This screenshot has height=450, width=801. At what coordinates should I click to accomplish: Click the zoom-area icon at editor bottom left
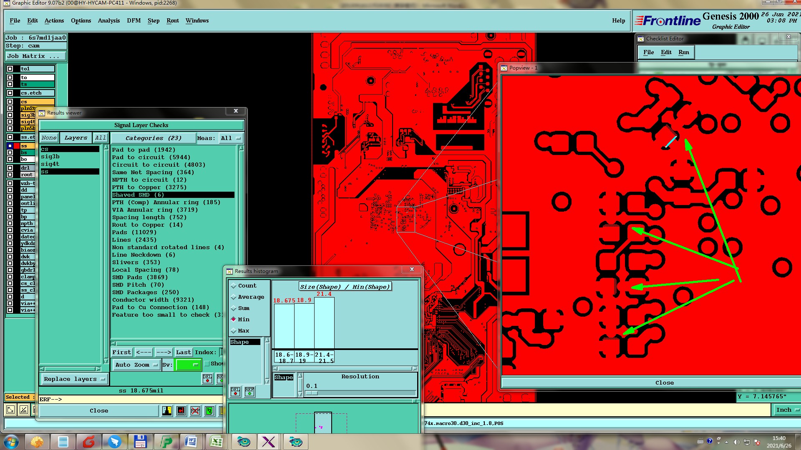10,410
